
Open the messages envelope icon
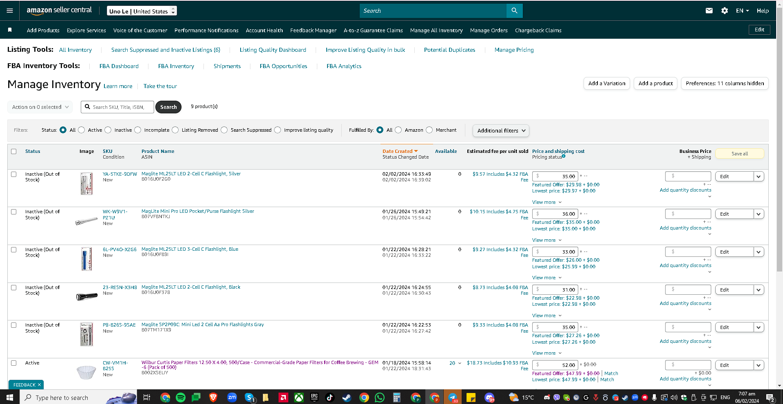click(x=709, y=11)
